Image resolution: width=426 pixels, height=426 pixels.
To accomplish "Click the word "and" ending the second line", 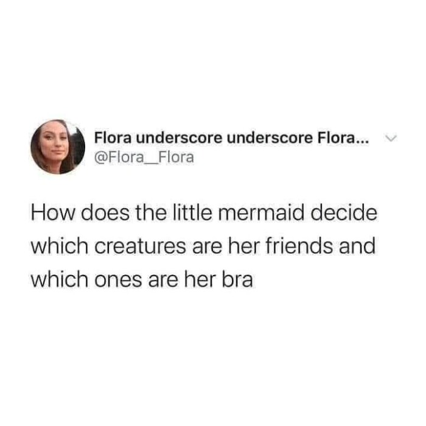I will [357, 245].
